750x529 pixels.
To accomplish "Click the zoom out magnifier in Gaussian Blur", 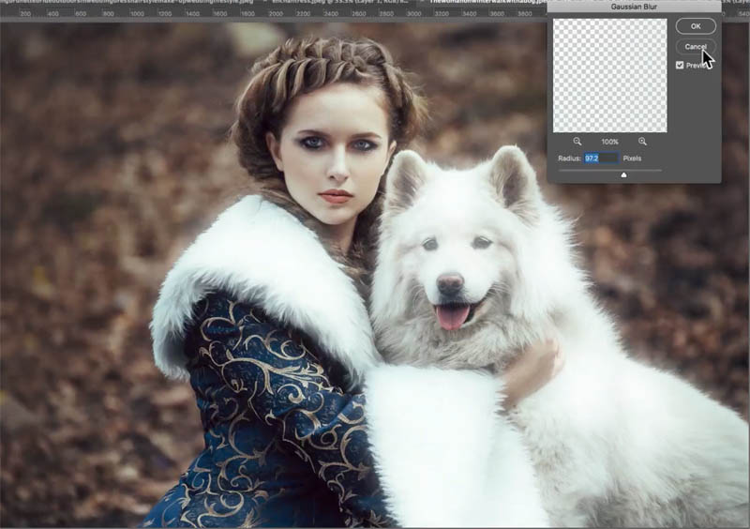I will click(577, 141).
